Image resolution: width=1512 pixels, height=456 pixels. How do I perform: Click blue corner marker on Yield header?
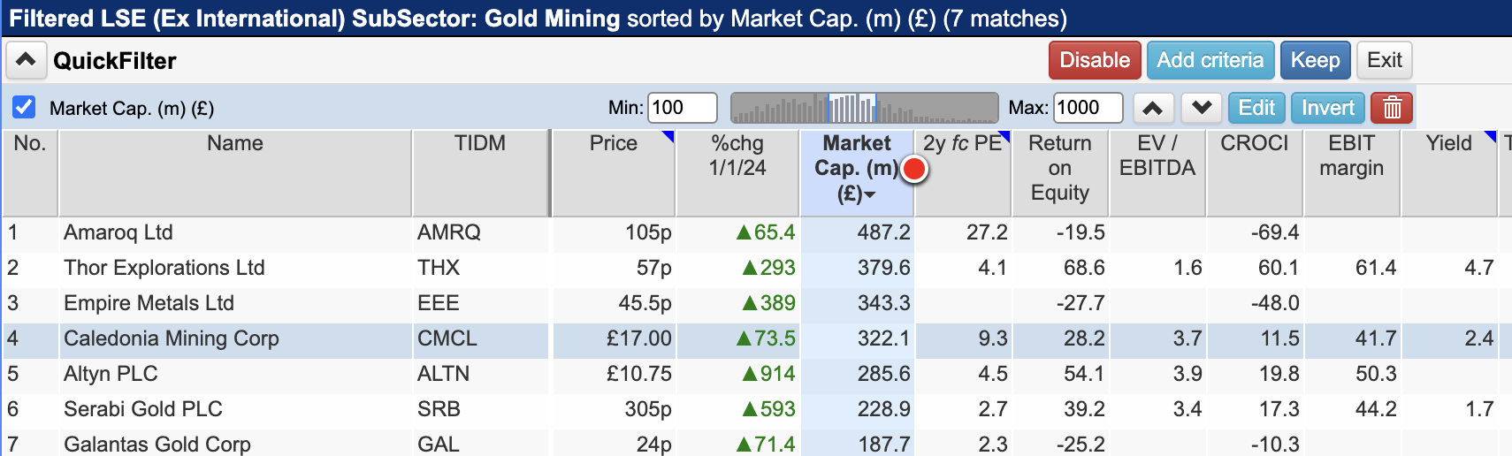[x=1491, y=135]
